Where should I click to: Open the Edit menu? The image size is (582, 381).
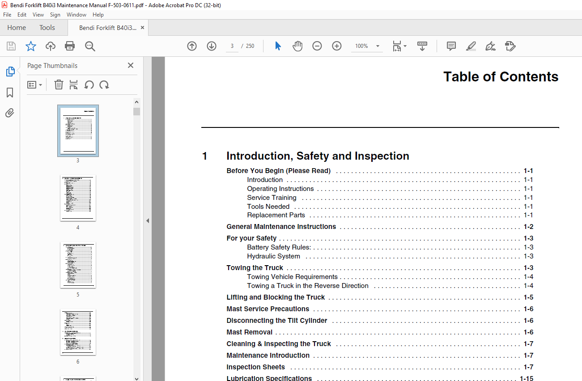pos(22,15)
